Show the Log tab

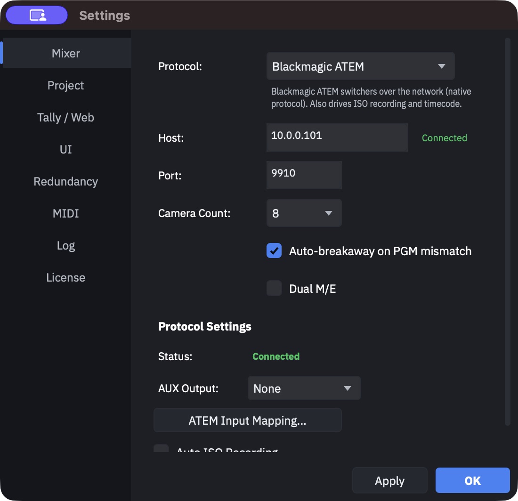(x=66, y=245)
